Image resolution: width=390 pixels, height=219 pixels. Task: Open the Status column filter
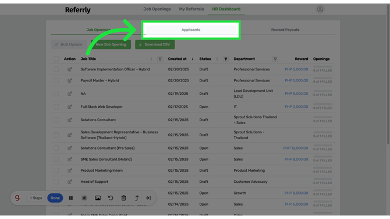[x=226, y=59]
